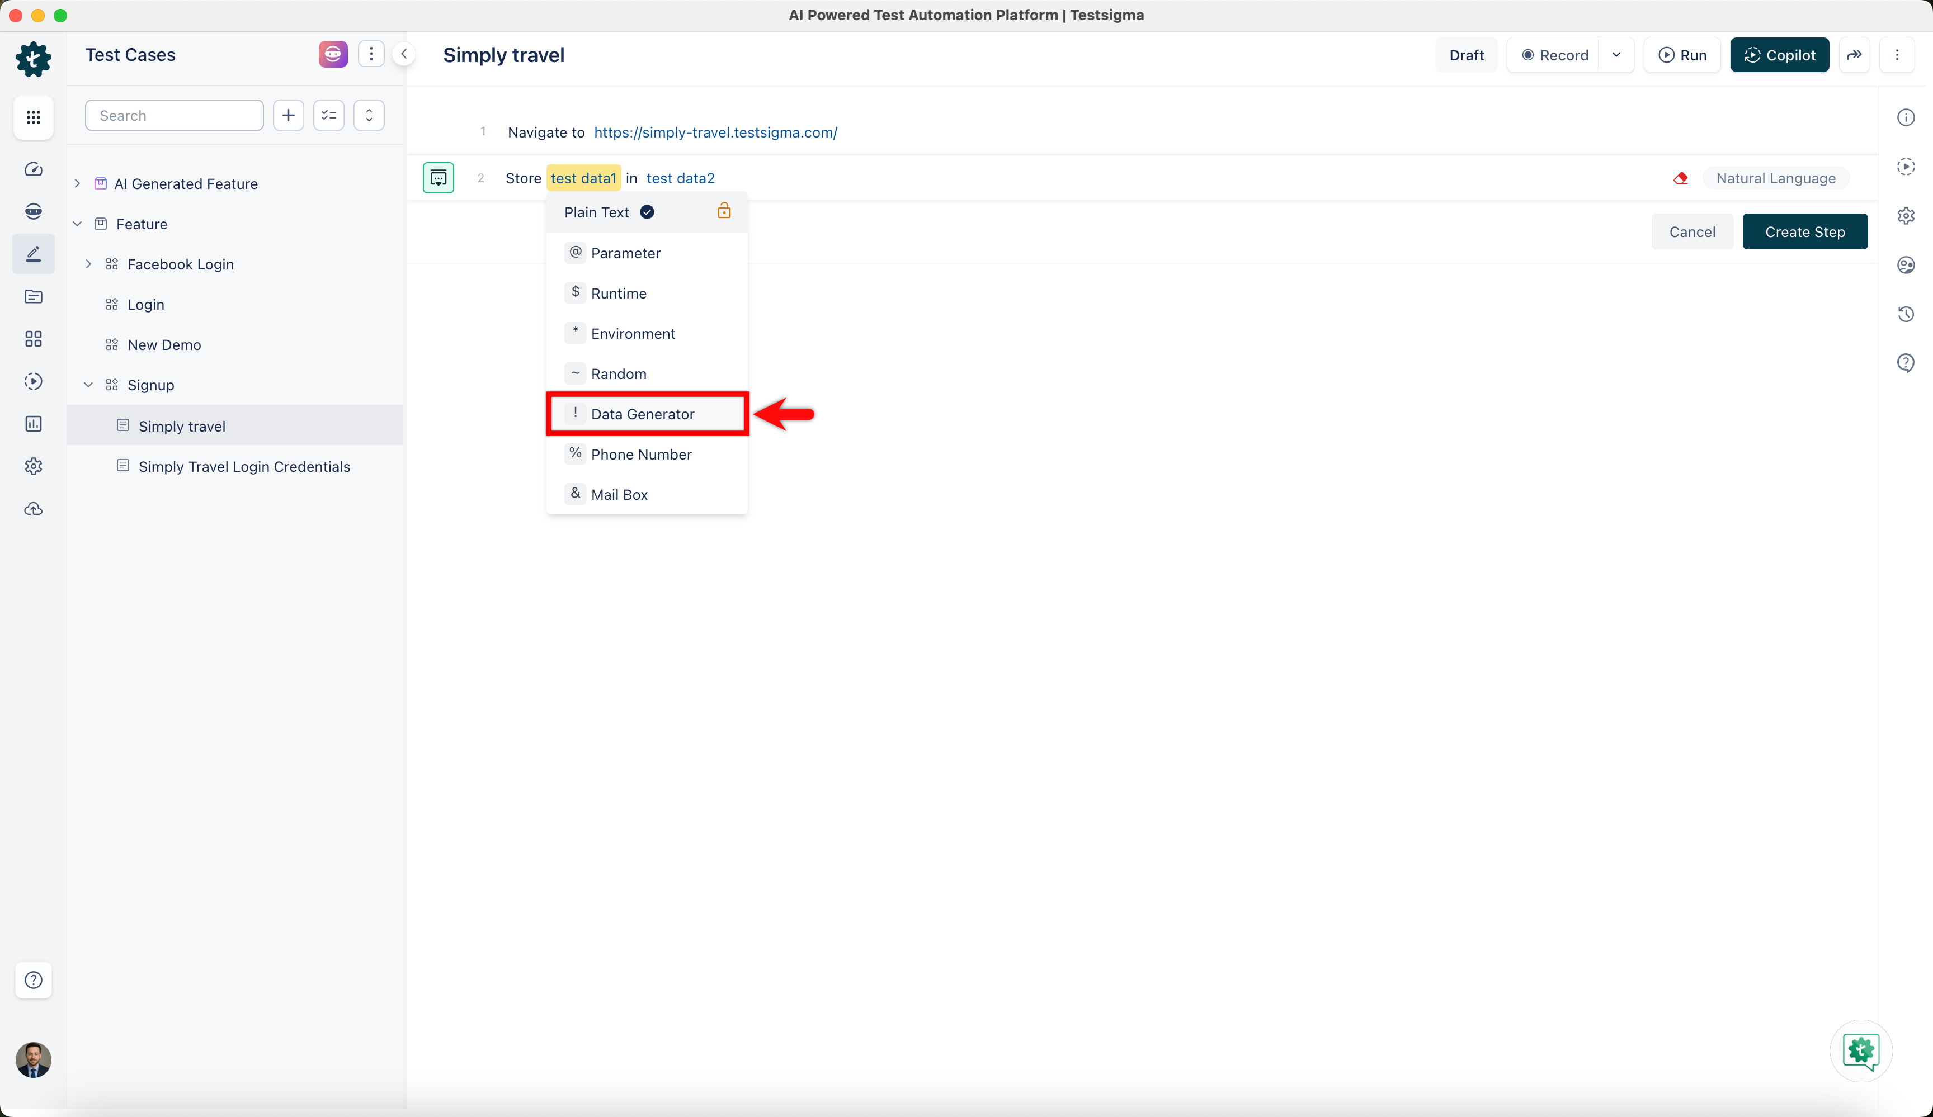The image size is (1933, 1117).
Task: Click the step 2 add-step comment icon
Action: tap(439, 179)
